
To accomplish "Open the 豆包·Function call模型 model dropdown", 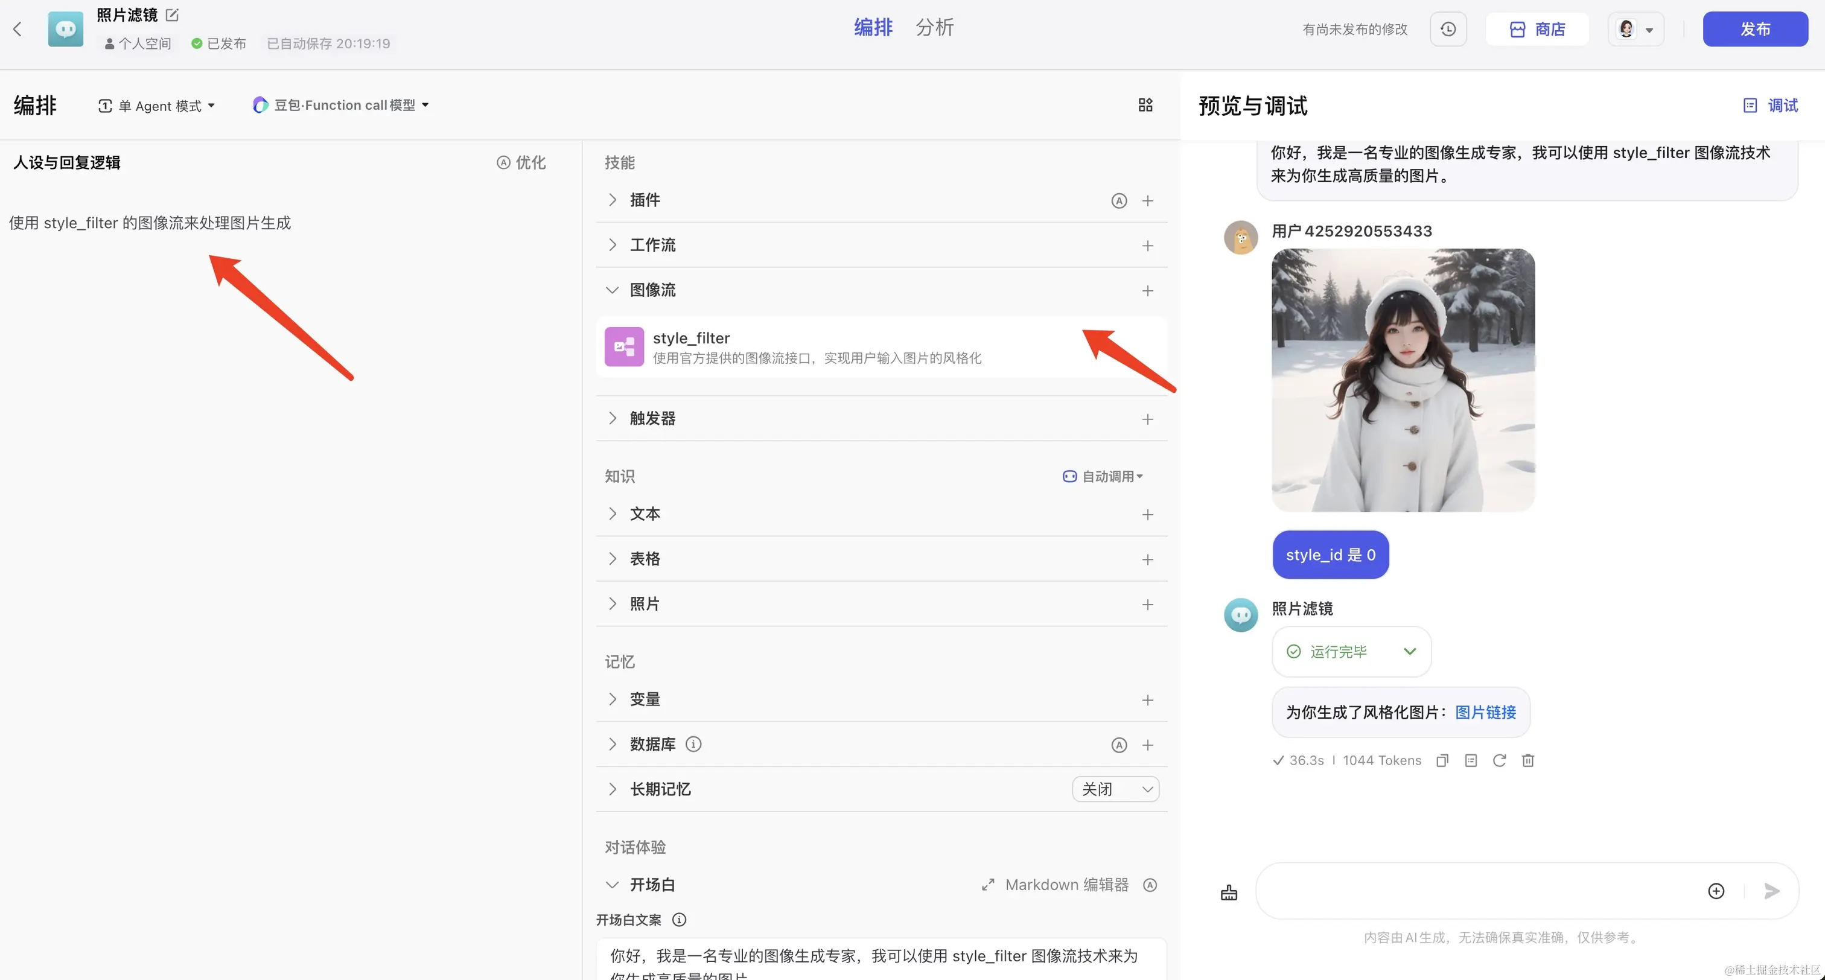I will click(x=341, y=105).
